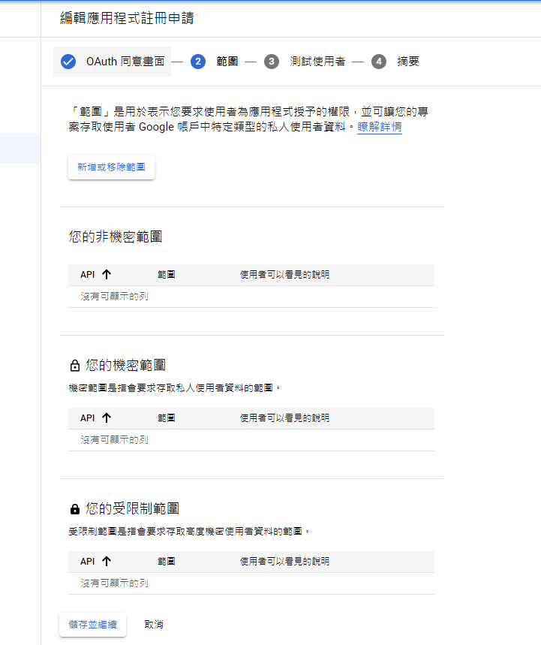The width and height of the screenshot is (541, 645).
Task: Click the 您的受限制範圍 heading text
Action: (132, 509)
